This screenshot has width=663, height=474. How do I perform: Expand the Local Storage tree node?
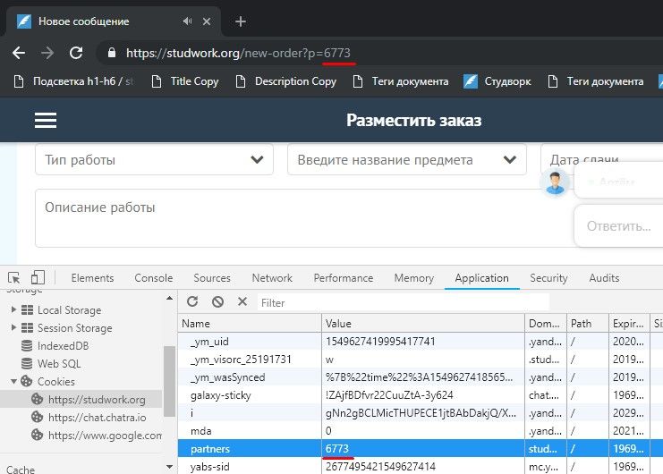13,310
